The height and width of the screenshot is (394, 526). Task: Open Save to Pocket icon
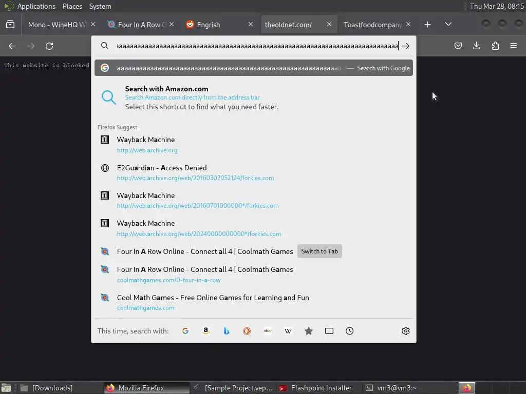coord(458,46)
